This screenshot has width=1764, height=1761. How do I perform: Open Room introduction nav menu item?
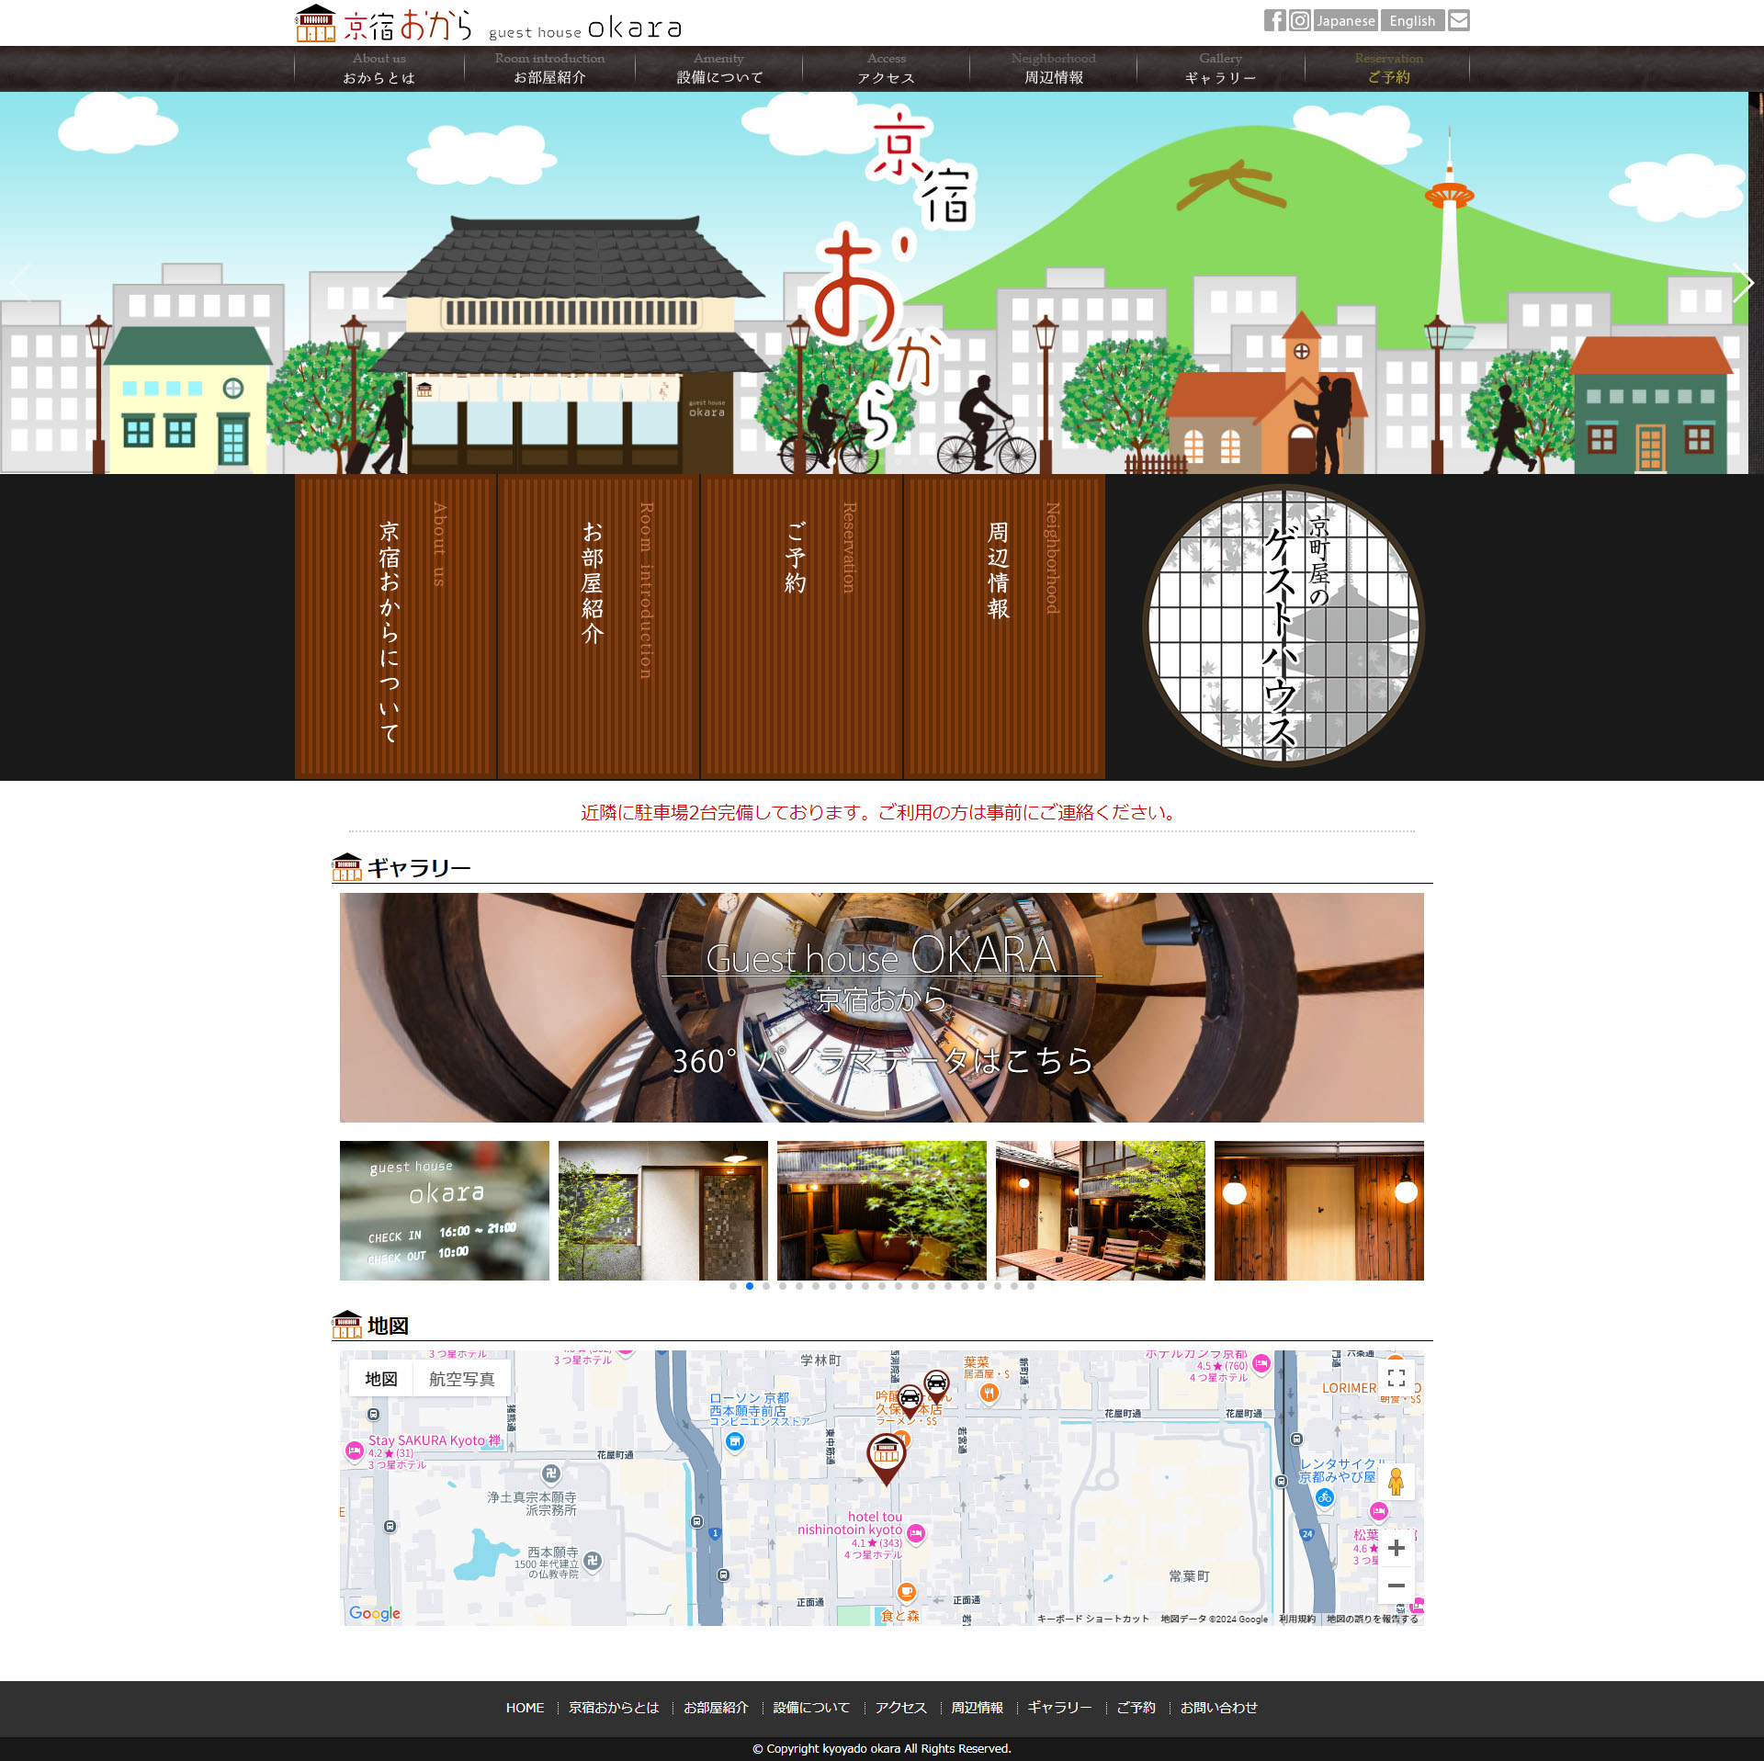tap(549, 68)
